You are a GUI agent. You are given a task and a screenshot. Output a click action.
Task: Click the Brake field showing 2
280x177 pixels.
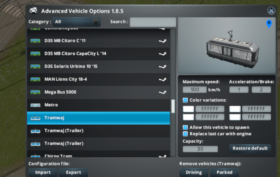[x=261, y=90]
